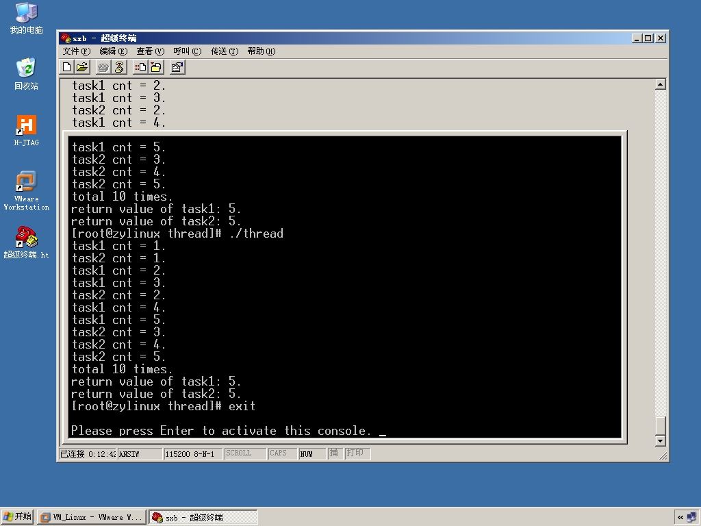Click the 已连接 connection time status
Screen dimensions: 701x526
tap(88, 453)
